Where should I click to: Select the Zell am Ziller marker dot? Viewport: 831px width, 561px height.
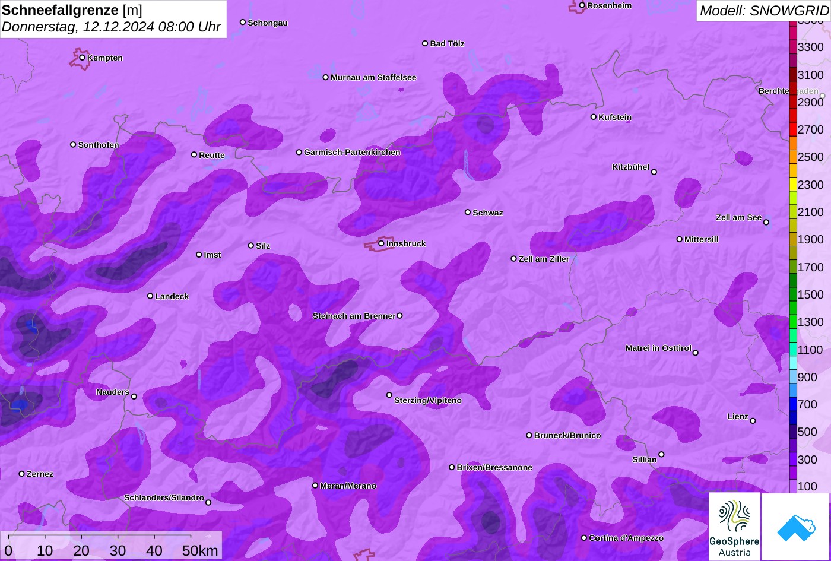[514, 259]
